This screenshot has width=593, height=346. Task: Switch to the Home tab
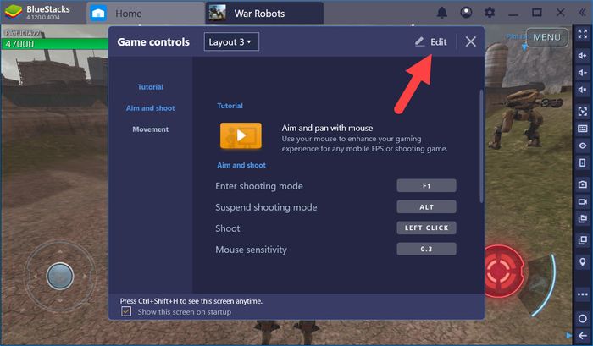[146, 14]
